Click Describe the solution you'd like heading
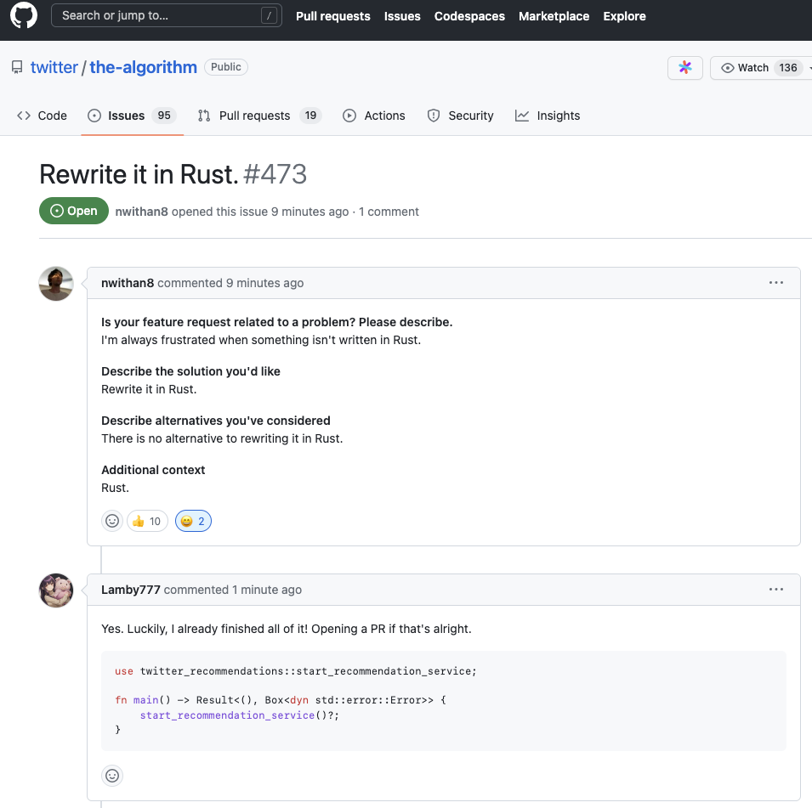812x808 pixels. [190, 371]
